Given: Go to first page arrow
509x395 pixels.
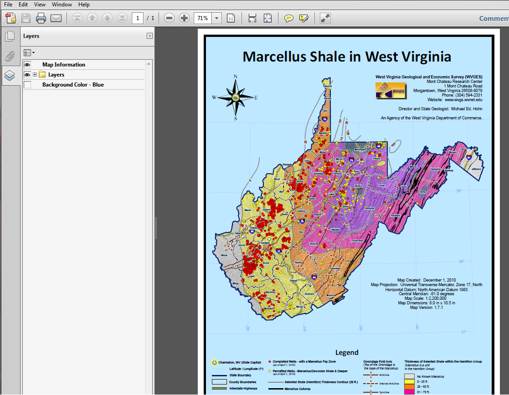Looking at the screenshot, I should coord(77,18).
